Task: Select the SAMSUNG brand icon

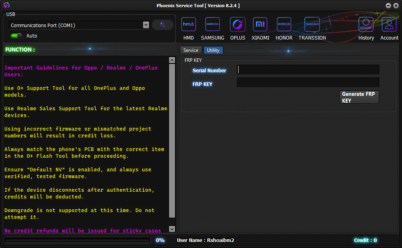Action: click(212, 24)
